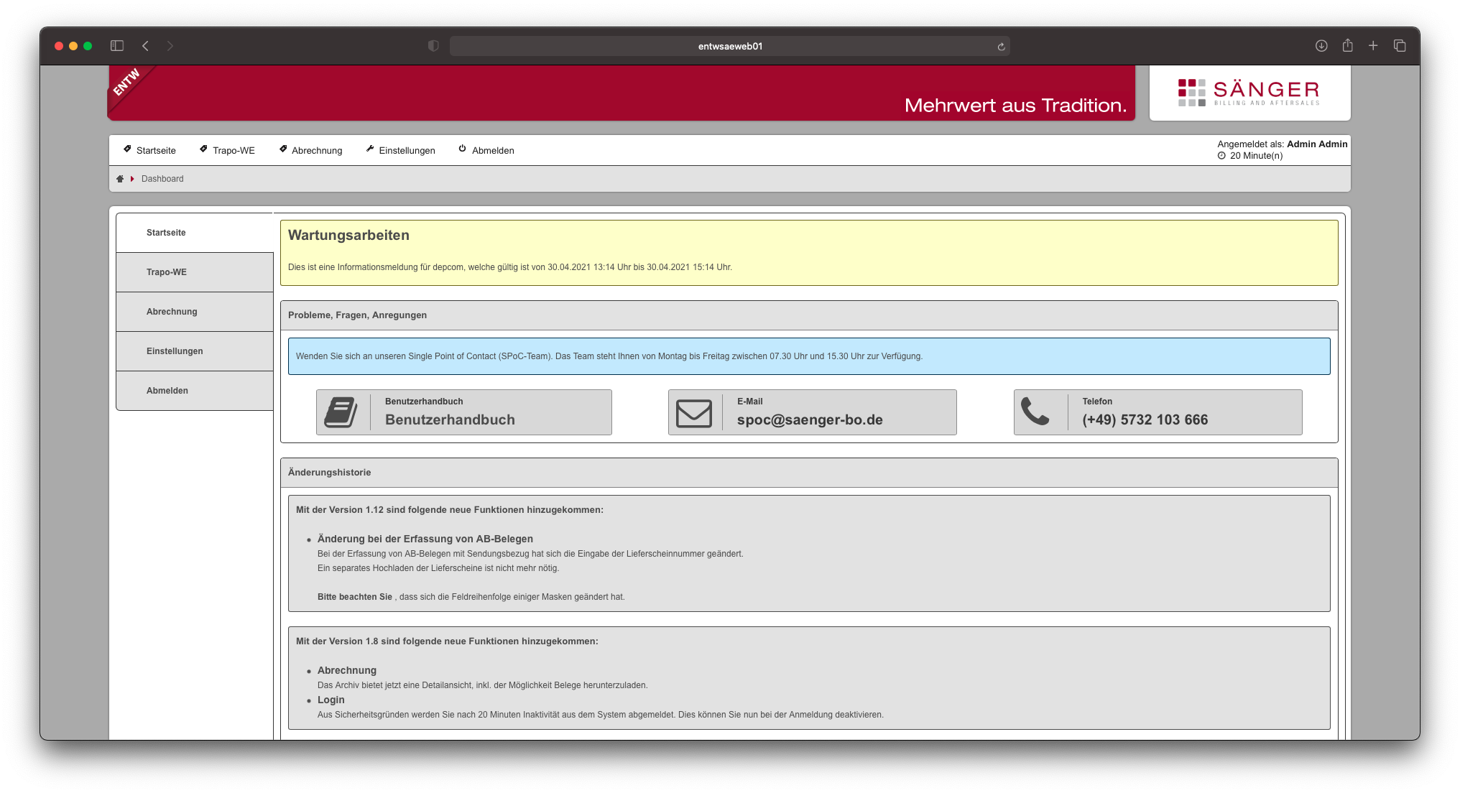The height and width of the screenshot is (793, 1460).
Task: Click the Sänger logo image
Action: [1249, 93]
